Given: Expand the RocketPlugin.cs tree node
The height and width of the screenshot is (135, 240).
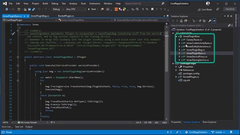Looking at the screenshot, I should [176, 77].
